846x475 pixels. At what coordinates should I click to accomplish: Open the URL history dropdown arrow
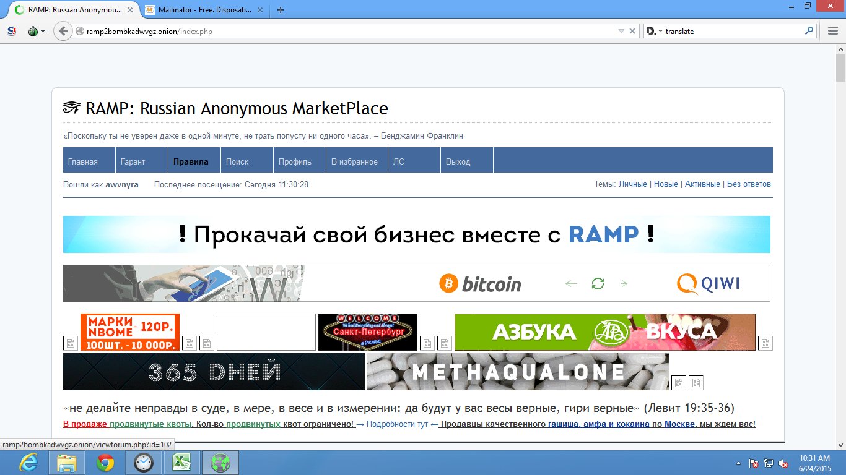click(x=621, y=31)
